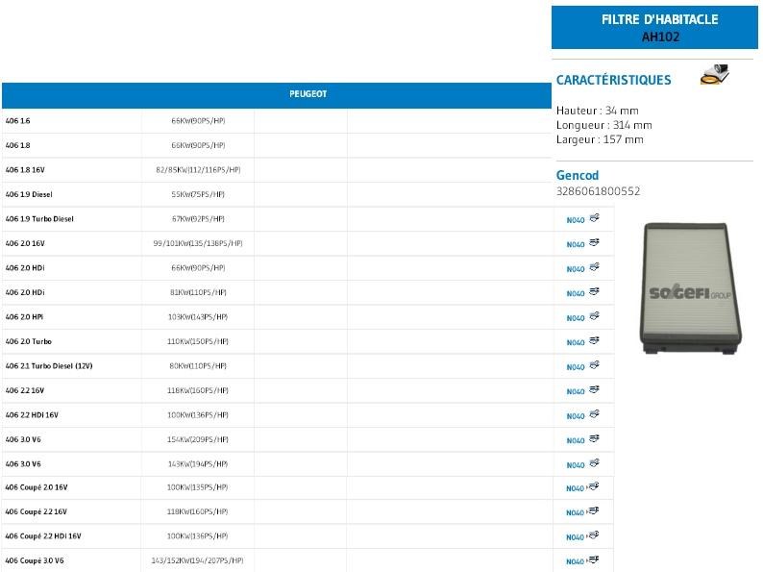Image resolution: width=763 pixels, height=572 pixels.
Task: Click the filter icon in 406 Coupé 2.2 HDi 16V row
Action: pyautogui.click(x=594, y=535)
